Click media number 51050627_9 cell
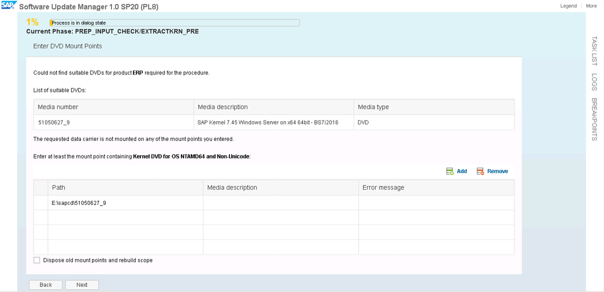The width and height of the screenshot is (604, 292). (114, 122)
